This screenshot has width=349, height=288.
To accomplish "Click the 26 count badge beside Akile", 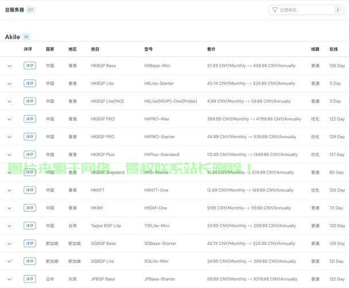I will (x=26, y=37).
